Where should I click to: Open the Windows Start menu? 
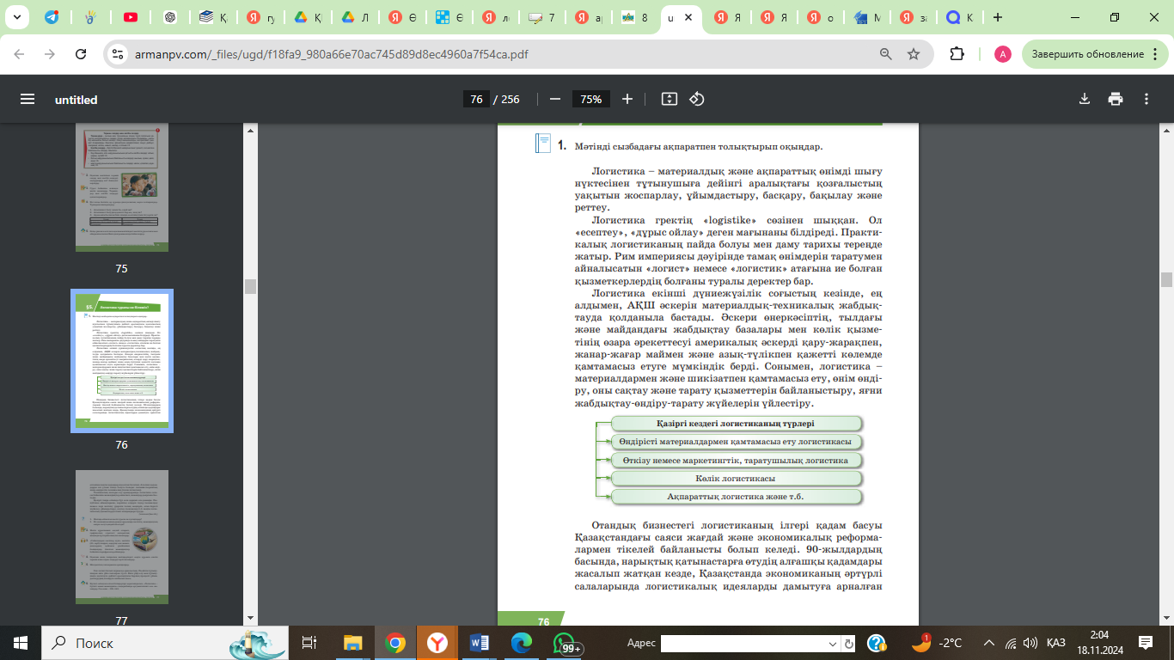pyautogui.click(x=21, y=643)
